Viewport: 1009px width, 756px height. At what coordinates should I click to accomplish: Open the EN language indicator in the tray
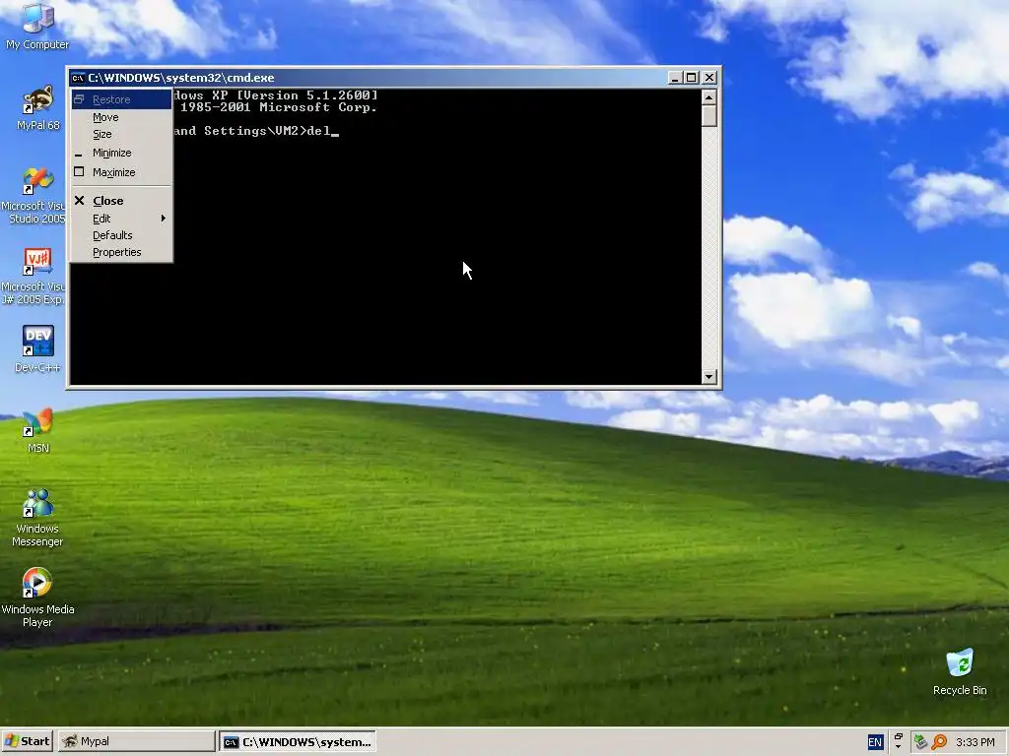[875, 742]
